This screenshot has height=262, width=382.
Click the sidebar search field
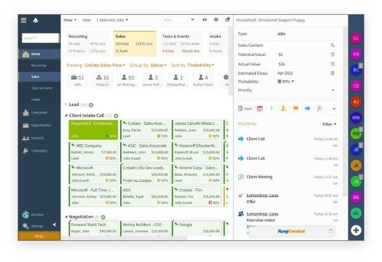click(41, 38)
